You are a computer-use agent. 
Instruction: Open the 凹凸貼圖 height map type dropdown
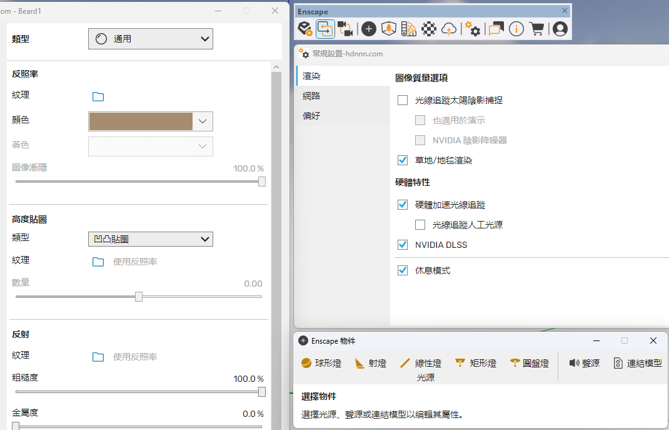pyautogui.click(x=150, y=239)
